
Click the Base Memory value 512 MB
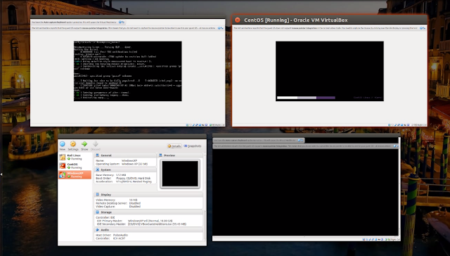(x=121, y=175)
